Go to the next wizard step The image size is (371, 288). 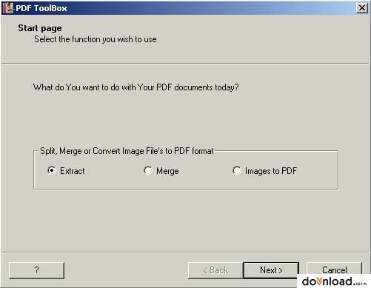point(271,270)
